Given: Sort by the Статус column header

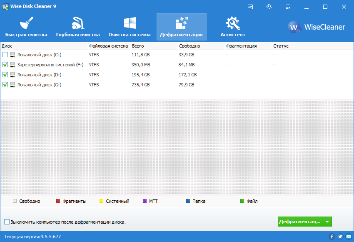Looking at the screenshot, I should pos(313,46).
